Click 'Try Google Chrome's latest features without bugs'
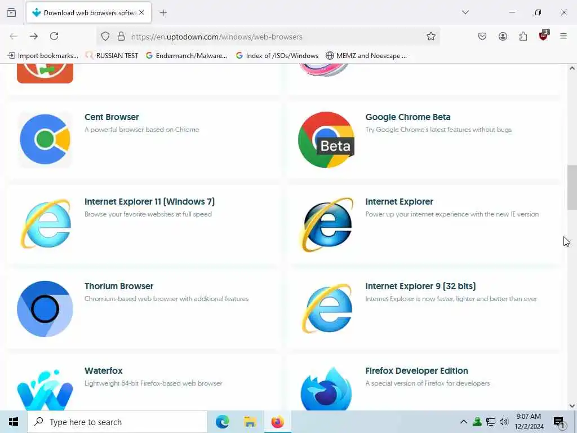Viewport: 577px width, 433px height. [x=438, y=130]
